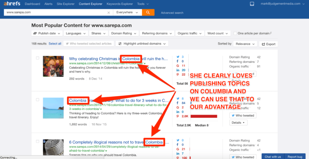Click the Facebook icon in the Christmas article row
The height and width of the screenshot is (159, 309).
pyautogui.click(x=178, y=61)
